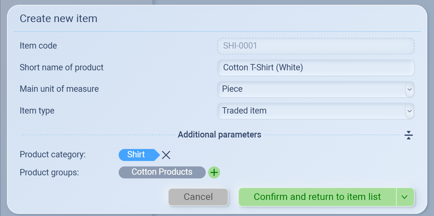Image resolution: width=434 pixels, height=216 pixels.
Task: Select the Shirt category tag
Action: click(136, 155)
